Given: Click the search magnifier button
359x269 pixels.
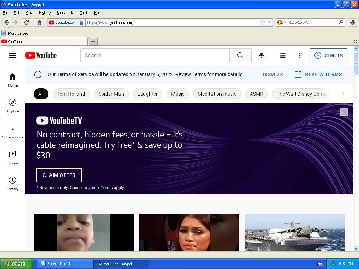Looking at the screenshot, I should coord(241,55).
